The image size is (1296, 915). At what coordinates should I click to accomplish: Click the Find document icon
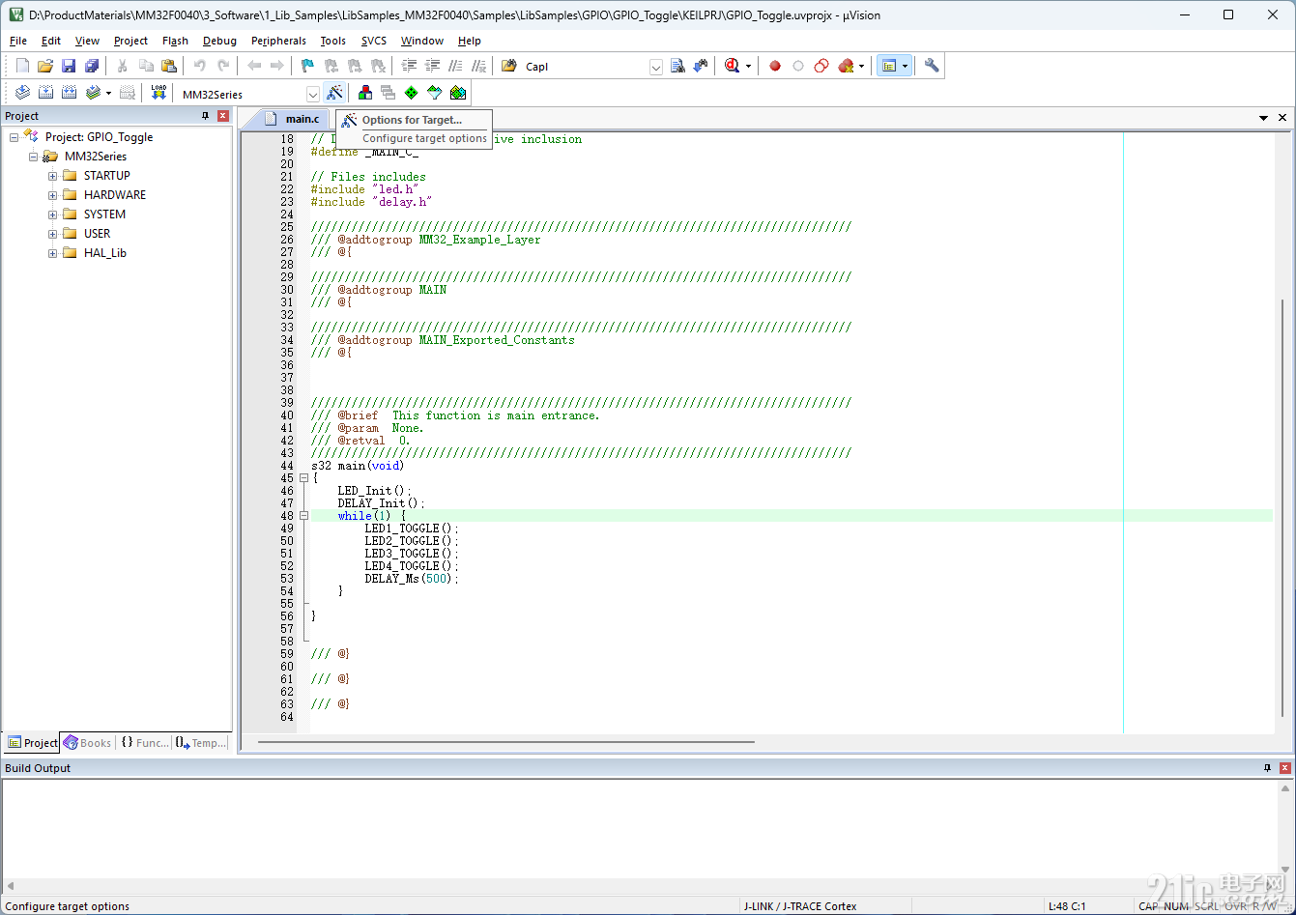(677, 66)
